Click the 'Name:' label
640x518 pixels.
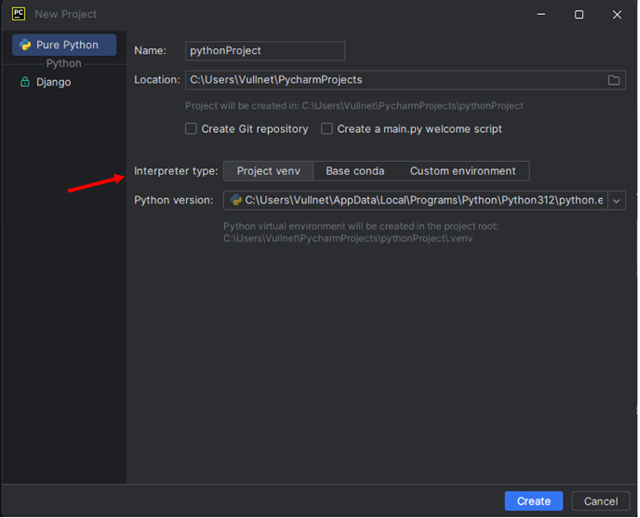coord(150,50)
